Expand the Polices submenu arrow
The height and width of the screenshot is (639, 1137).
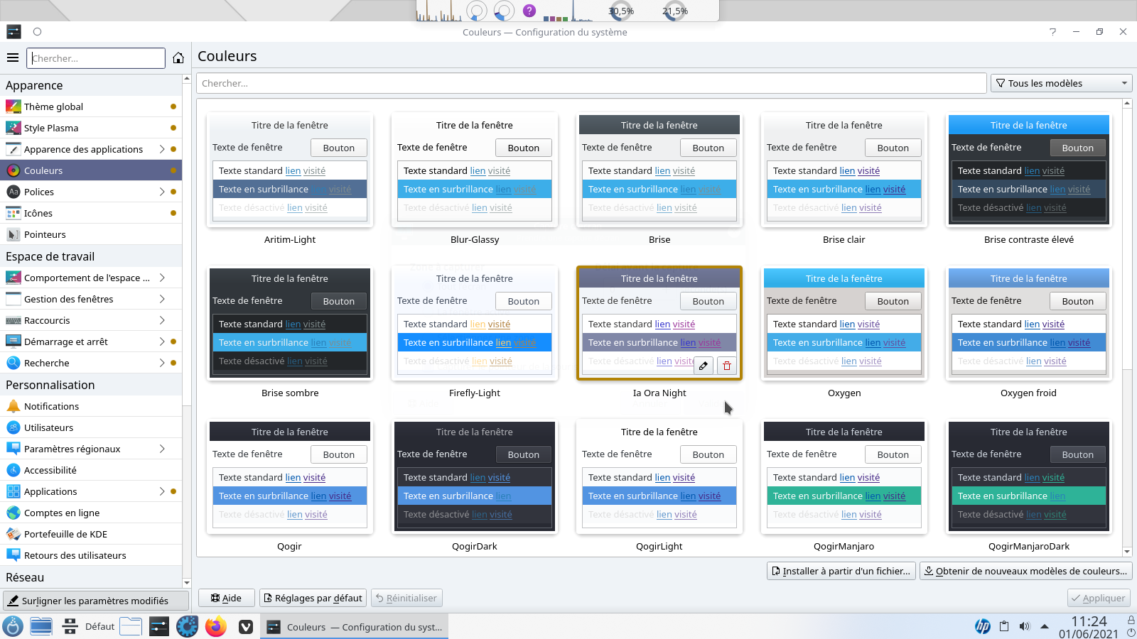pyautogui.click(x=162, y=192)
